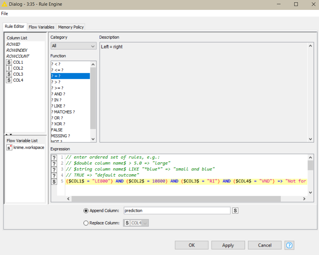Select the ? LIKE ? function
This screenshot has height=255, width=319.
(x=58, y=106)
